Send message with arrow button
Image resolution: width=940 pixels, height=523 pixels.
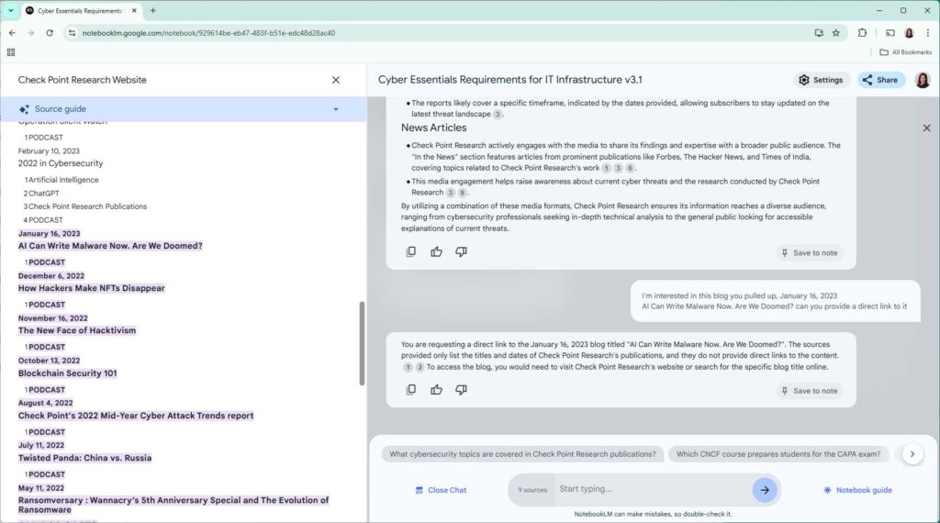[765, 490]
